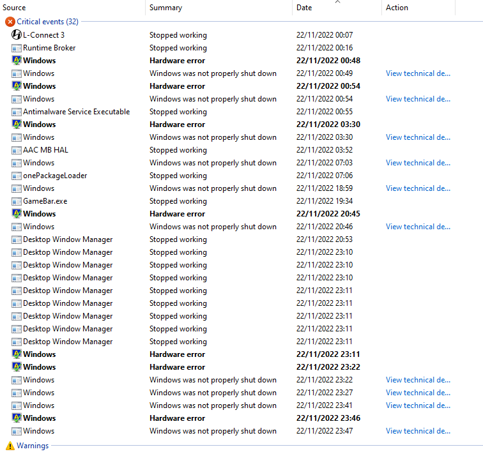Click the date 22/11/2022 03:52
This screenshot has height=454, width=483.
point(325,150)
